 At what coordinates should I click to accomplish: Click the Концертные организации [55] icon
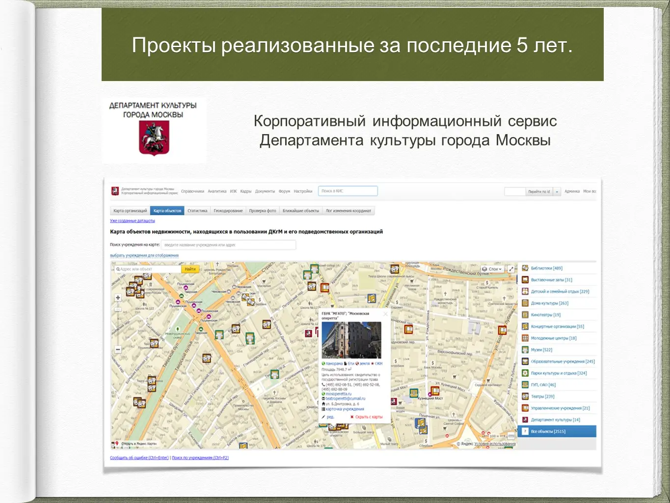coord(525,327)
